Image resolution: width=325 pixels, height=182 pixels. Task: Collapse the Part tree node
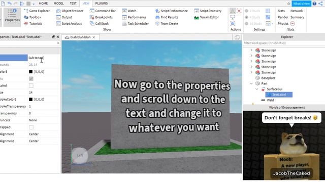coord(251,83)
